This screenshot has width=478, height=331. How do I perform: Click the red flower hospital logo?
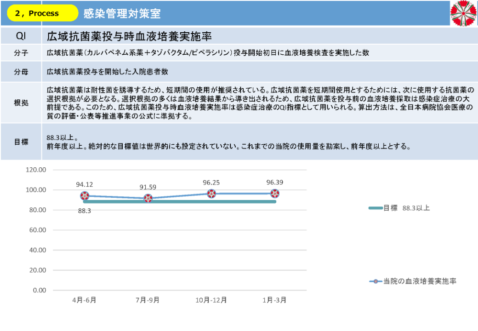pyautogui.click(x=463, y=13)
